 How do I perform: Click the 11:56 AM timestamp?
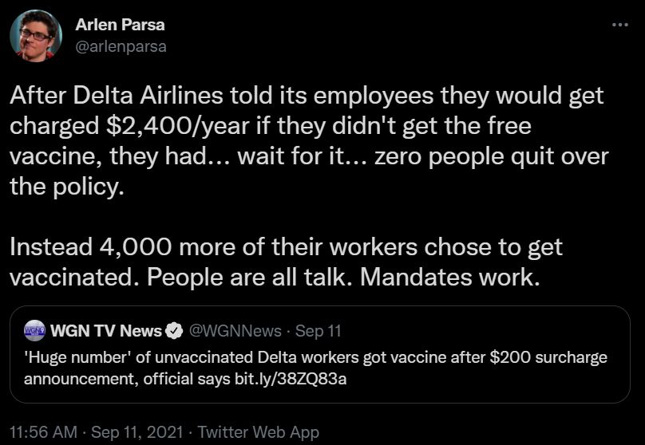point(44,432)
